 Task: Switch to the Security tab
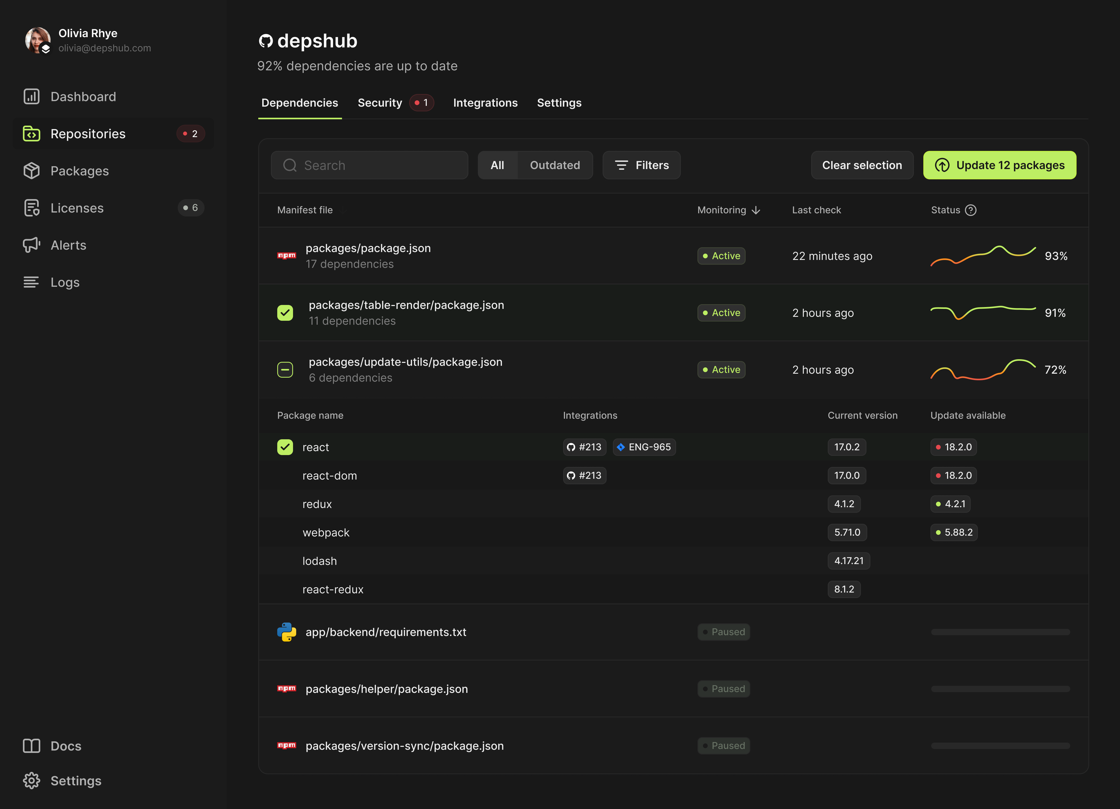coord(380,103)
